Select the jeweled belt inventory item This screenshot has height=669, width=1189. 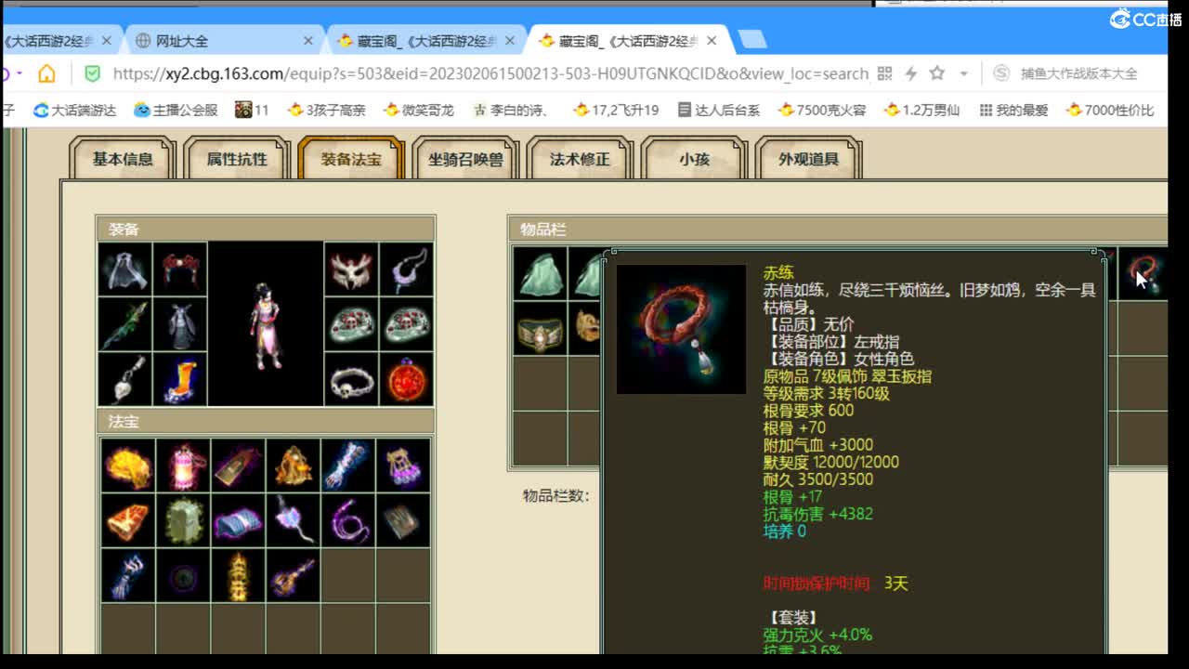540,329
